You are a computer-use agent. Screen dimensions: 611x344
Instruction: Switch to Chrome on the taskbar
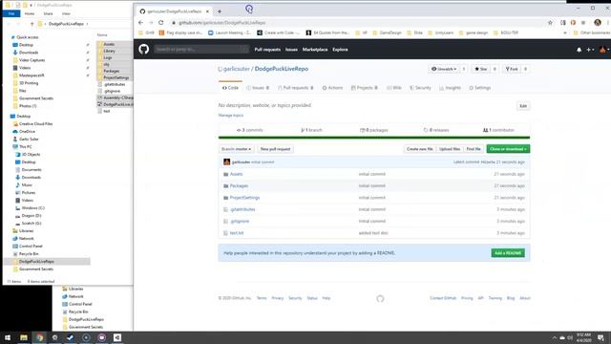point(39,337)
